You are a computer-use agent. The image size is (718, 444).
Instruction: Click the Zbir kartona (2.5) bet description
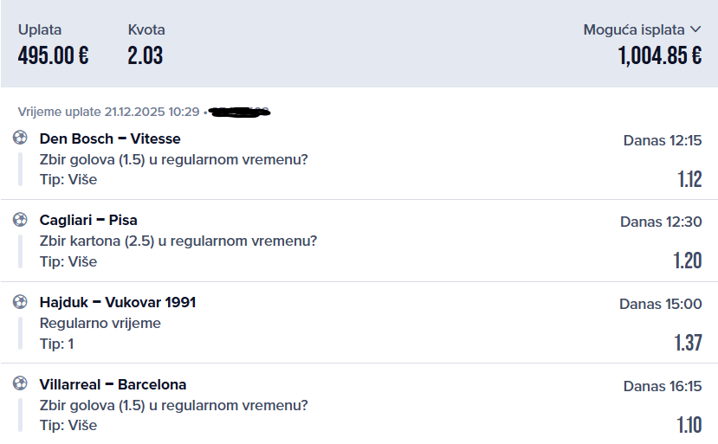pos(178,241)
